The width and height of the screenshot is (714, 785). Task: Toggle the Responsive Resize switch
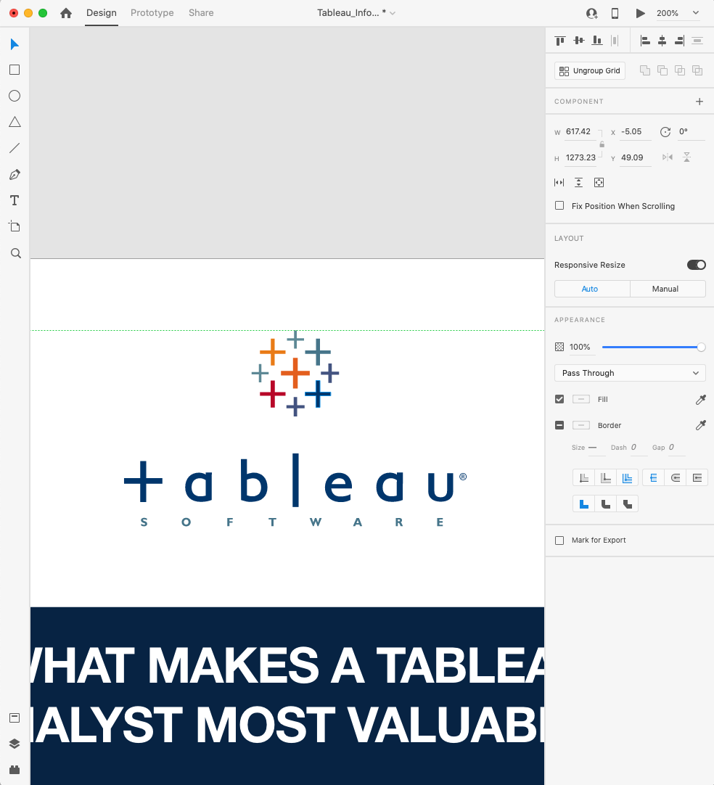click(x=696, y=265)
